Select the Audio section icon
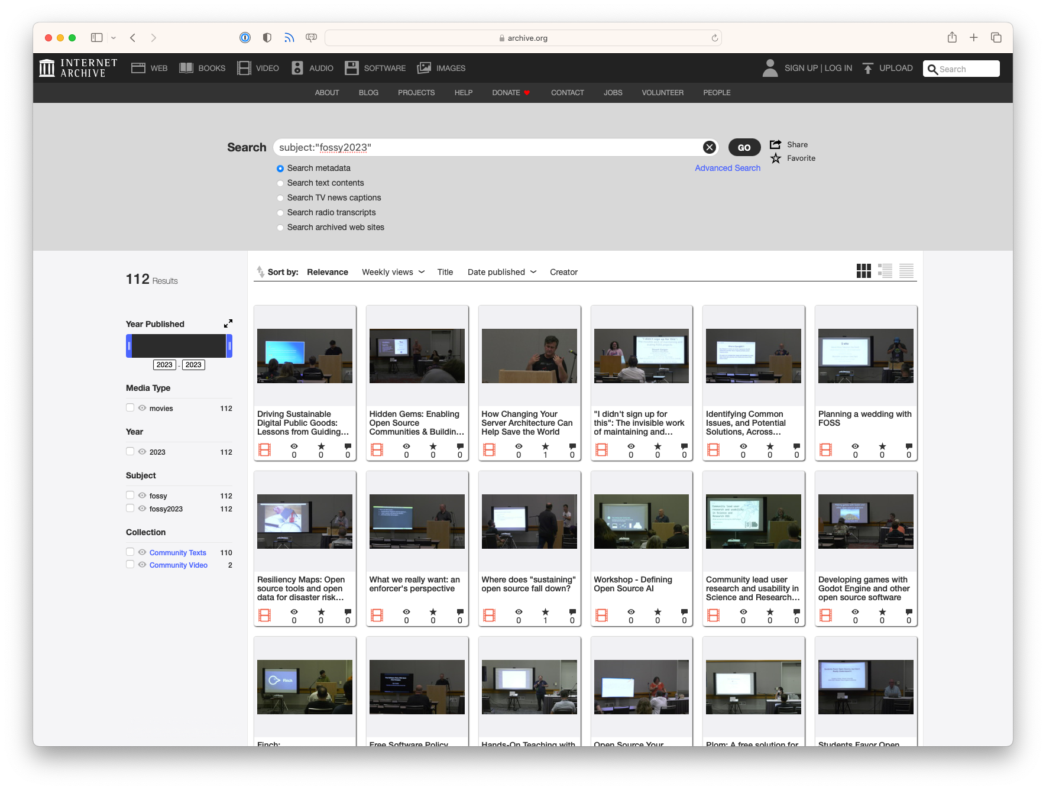Screen dimensions: 1046x790 tap(297, 67)
